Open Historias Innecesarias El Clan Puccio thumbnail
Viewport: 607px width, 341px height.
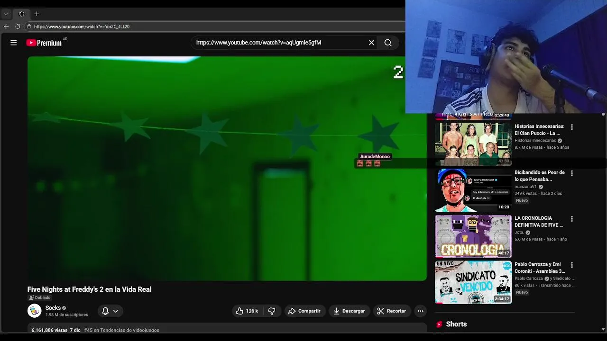click(473, 144)
